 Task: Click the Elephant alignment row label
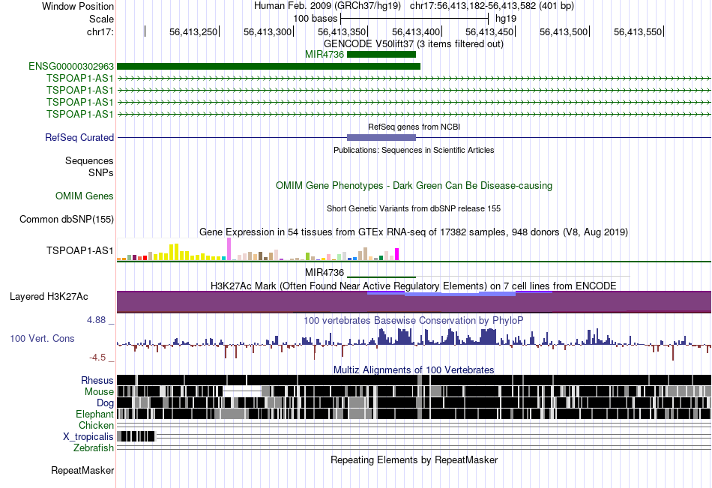(x=94, y=414)
